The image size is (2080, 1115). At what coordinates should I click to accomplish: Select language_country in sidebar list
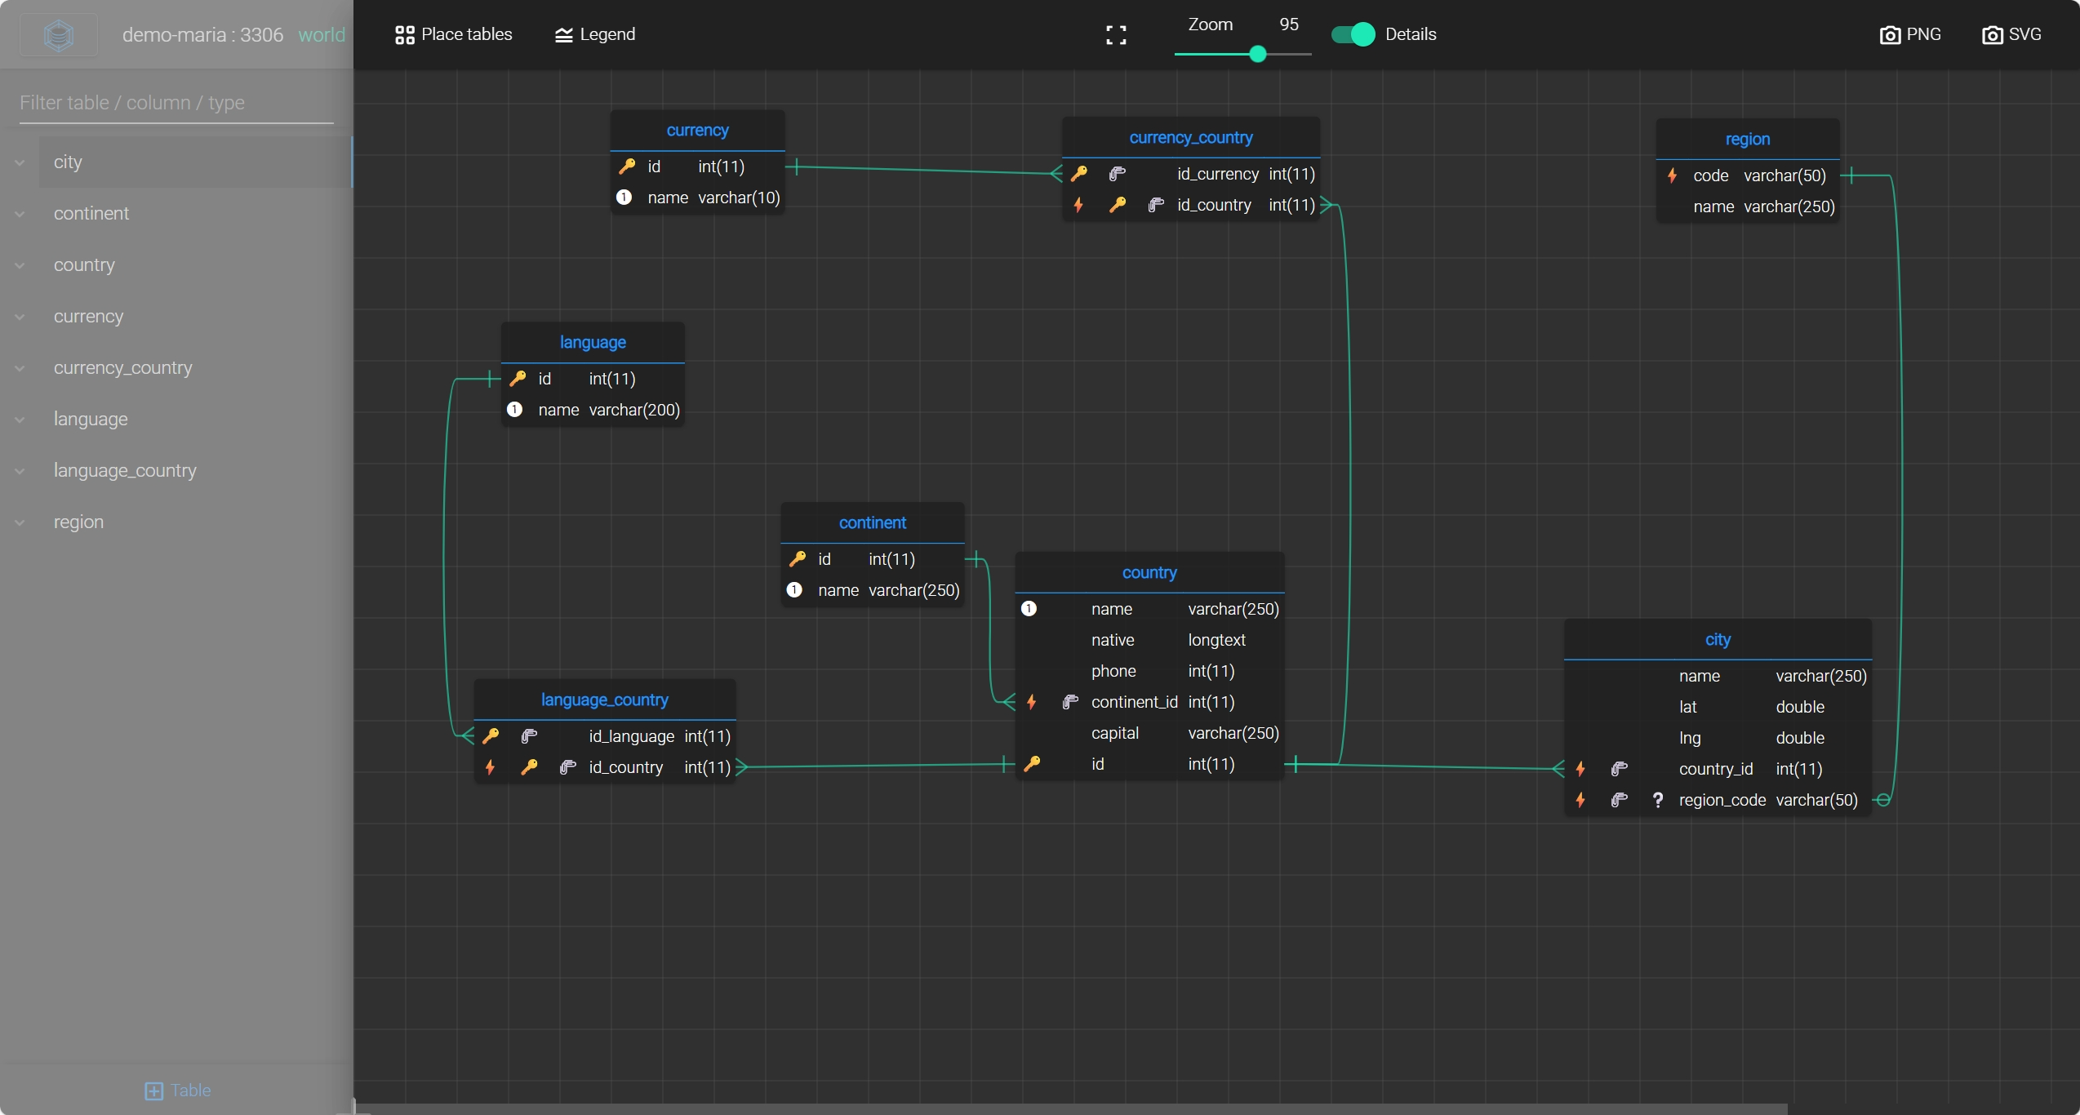coord(125,471)
